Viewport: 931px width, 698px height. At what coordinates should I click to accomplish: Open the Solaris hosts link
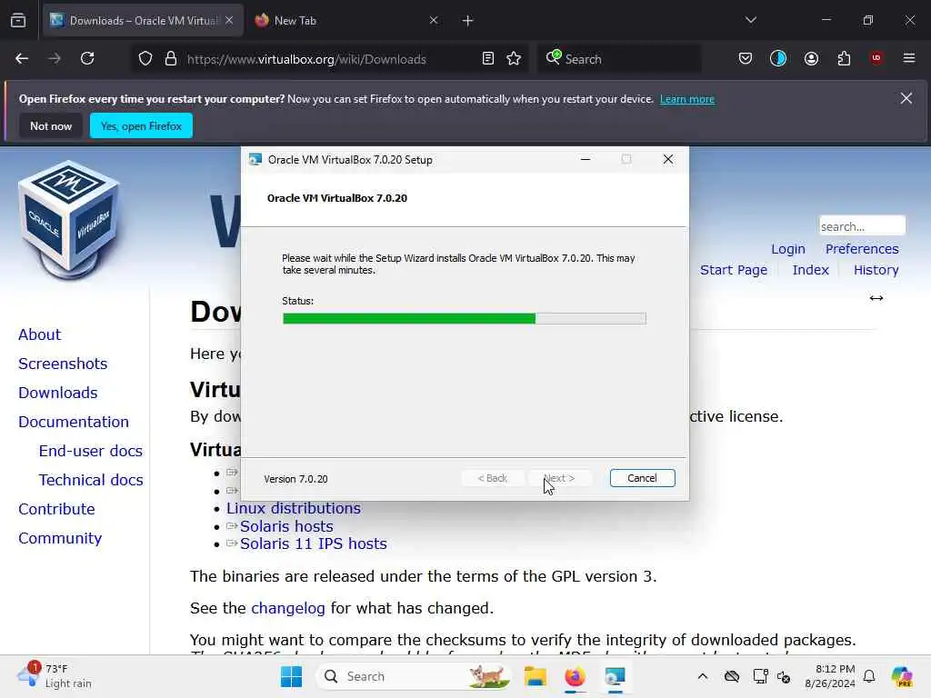click(x=286, y=526)
